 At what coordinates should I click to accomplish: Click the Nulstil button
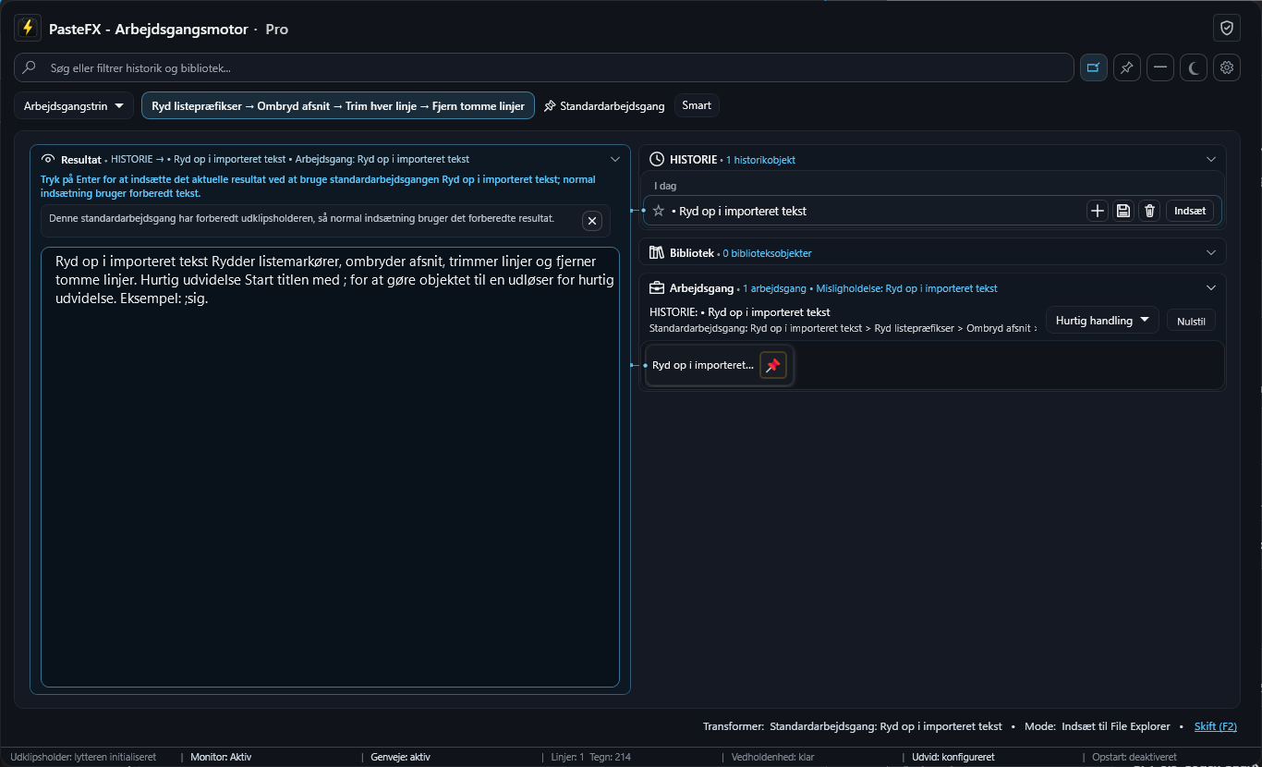click(1191, 321)
